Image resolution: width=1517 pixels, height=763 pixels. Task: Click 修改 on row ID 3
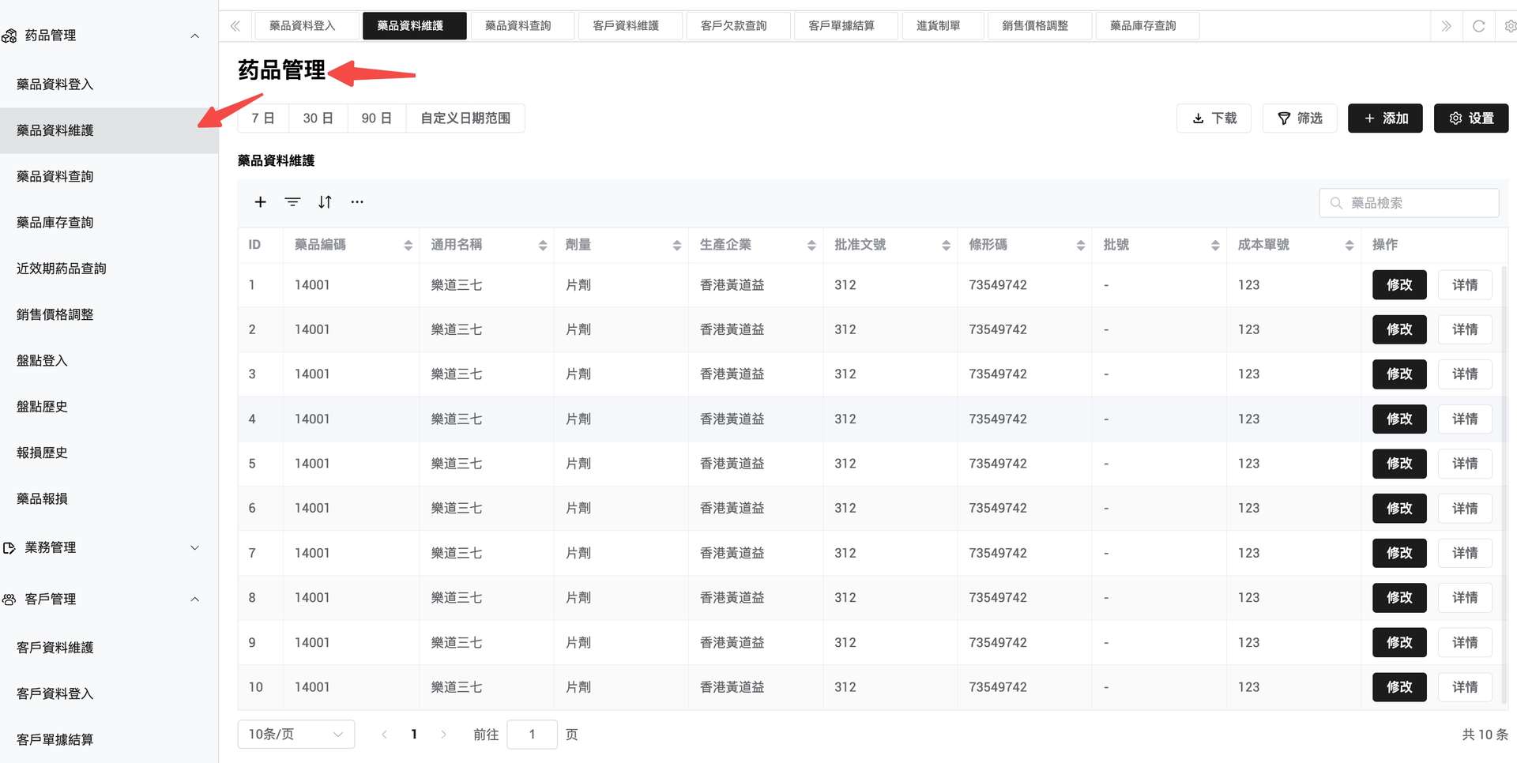[x=1398, y=374]
